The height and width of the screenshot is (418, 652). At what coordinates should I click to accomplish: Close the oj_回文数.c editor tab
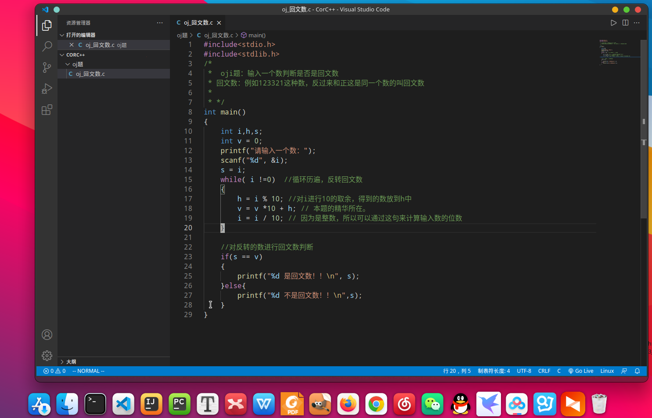(x=219, y=23)
